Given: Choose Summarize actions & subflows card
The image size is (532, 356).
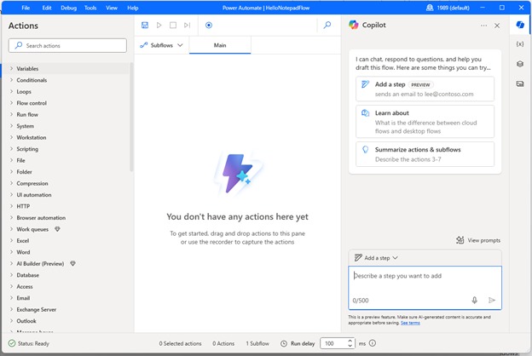Looking at the screenshot, I should point(425,154).
